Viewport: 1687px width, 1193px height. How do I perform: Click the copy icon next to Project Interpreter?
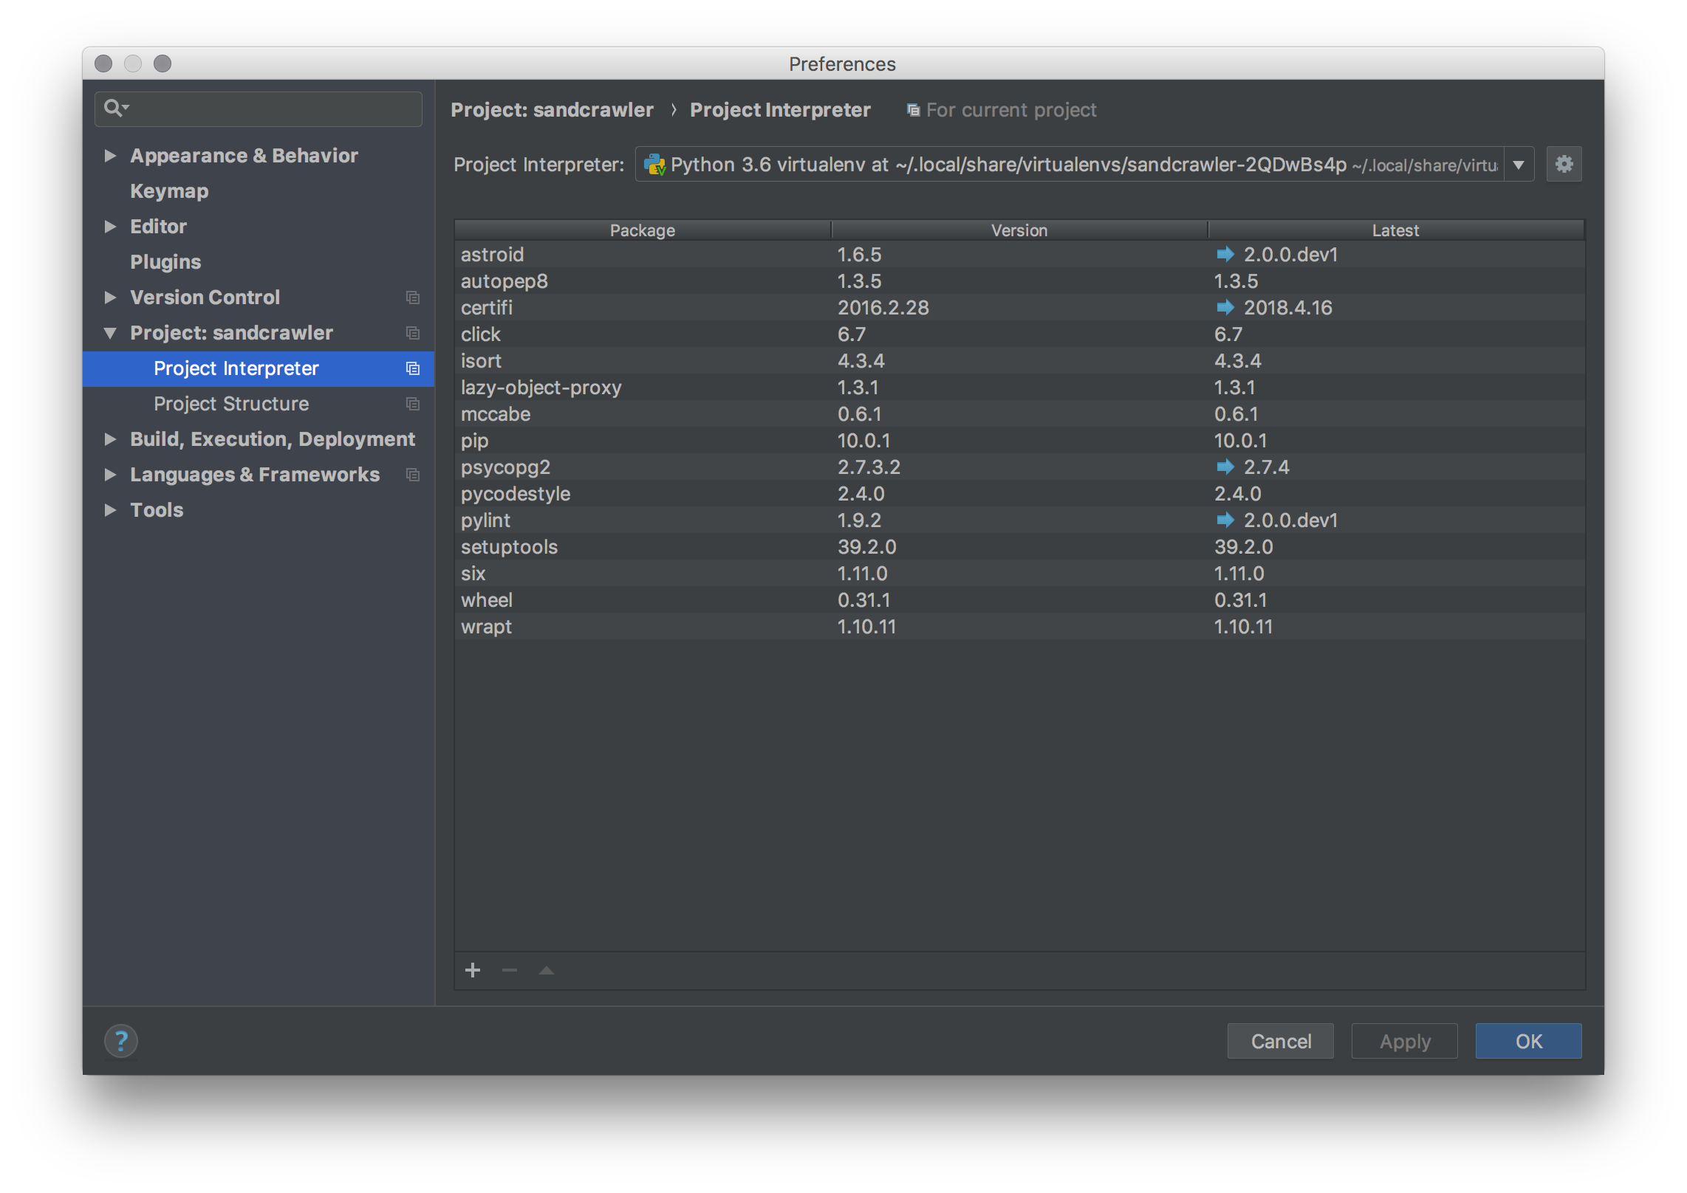[x=412, y=368]
